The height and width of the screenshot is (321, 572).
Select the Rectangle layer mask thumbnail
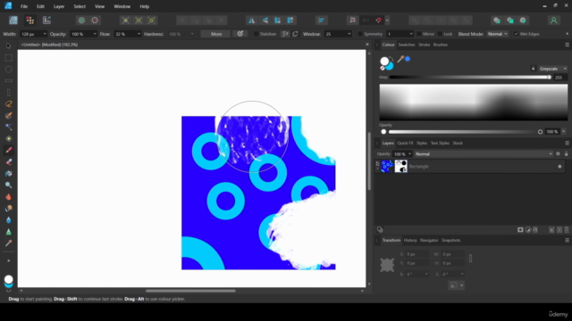point(401,167)
